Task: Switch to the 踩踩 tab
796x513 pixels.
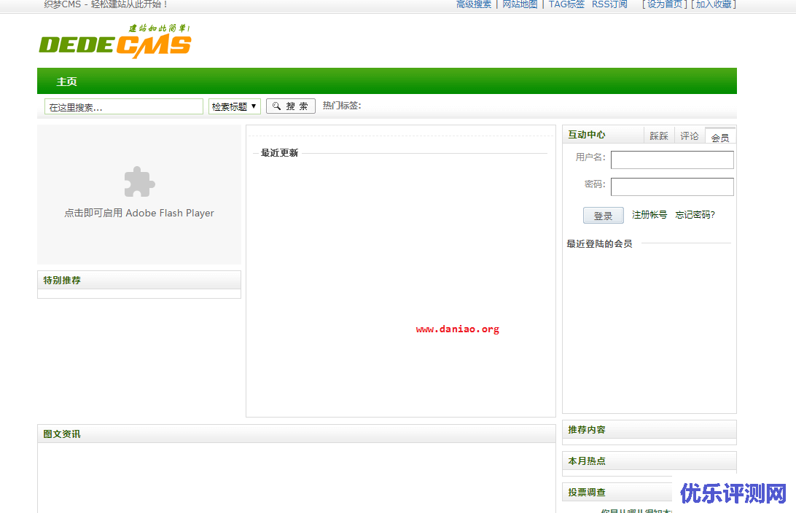Action: (659, 136)
